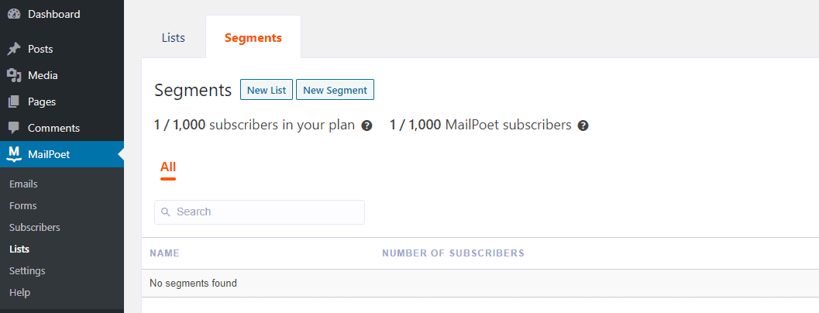Go to Subscribers submenu page

[x=35, y=228]
